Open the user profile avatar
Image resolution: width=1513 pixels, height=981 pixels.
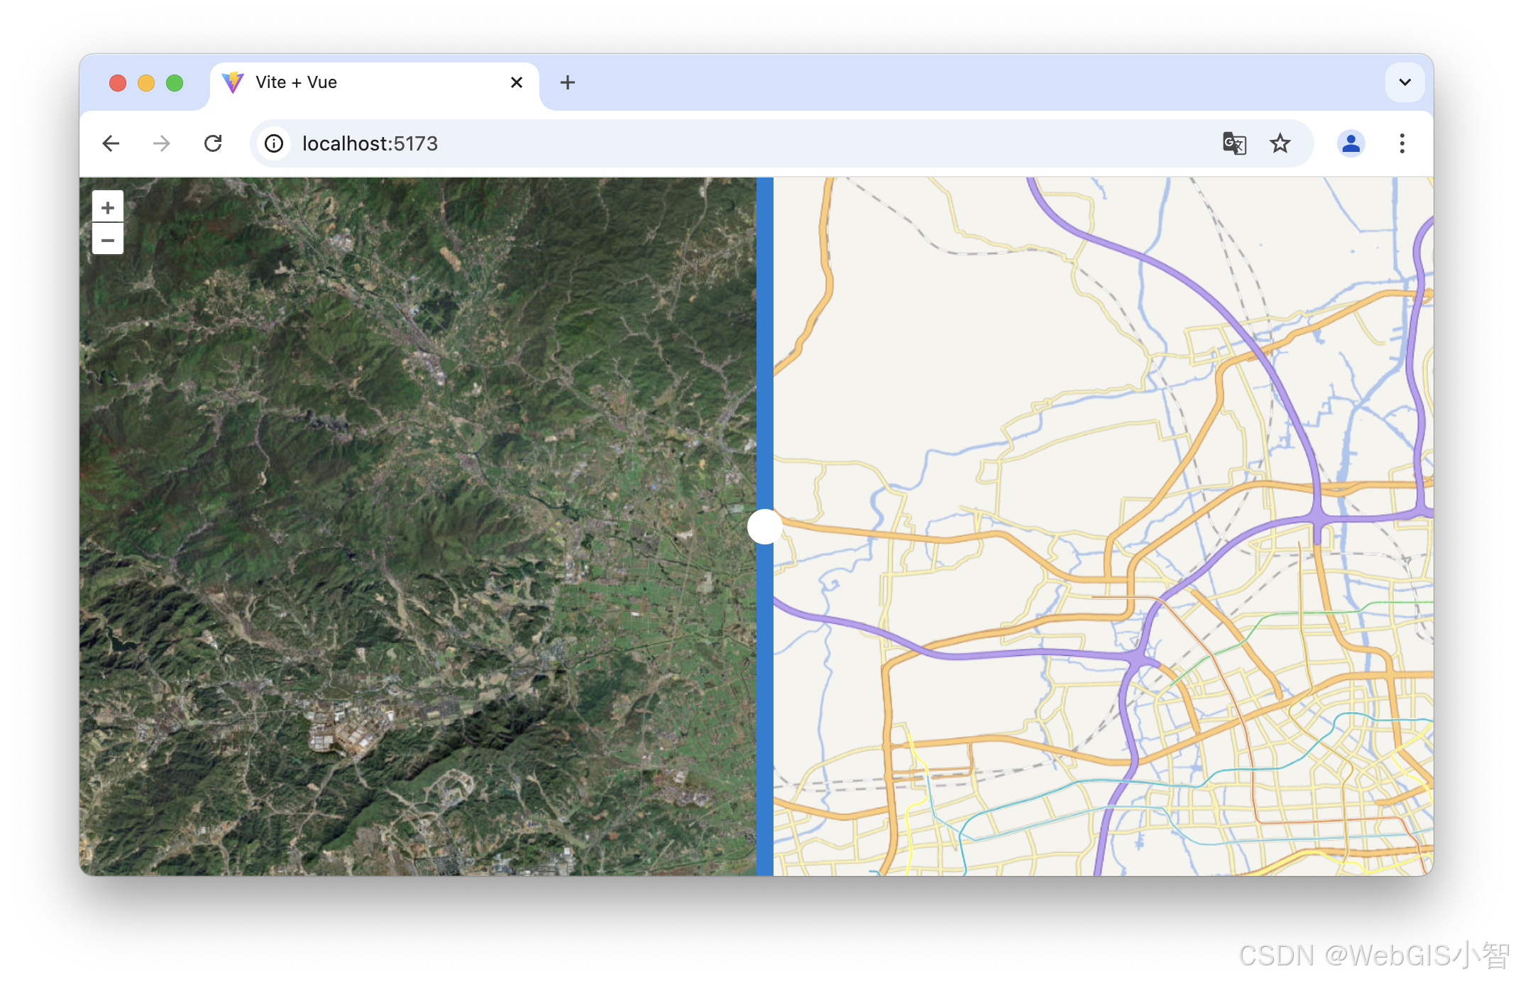click(x=1350, y=143)
